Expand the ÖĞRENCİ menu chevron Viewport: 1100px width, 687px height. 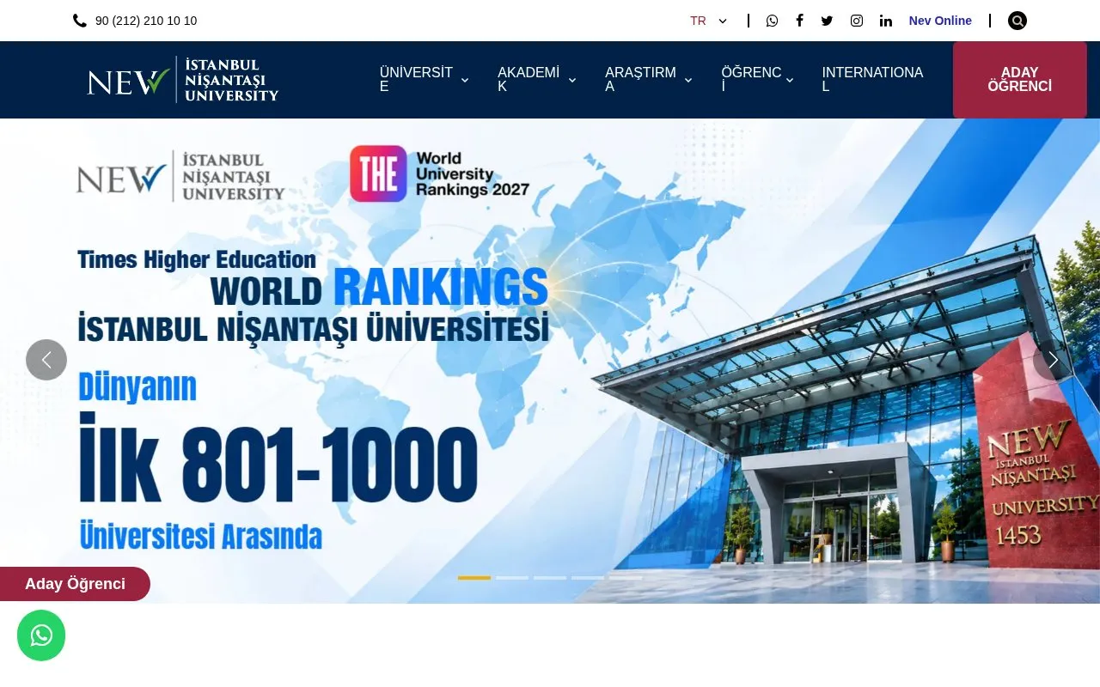tap(790, 80)
